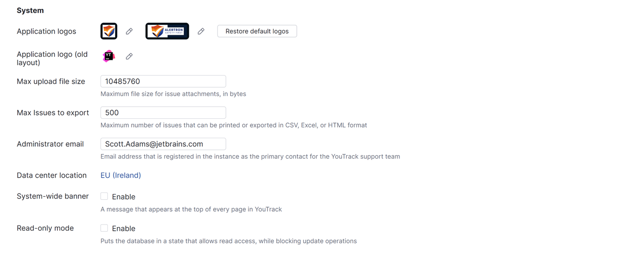Enable the System-wide banner checkbox
The width and height of the screenshot is (631, 256).
104,196
